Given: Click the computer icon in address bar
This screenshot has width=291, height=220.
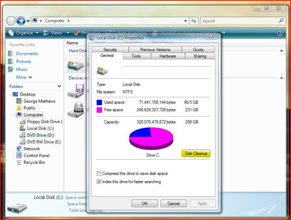Looking at the screenshot, I should click(35, 21).
